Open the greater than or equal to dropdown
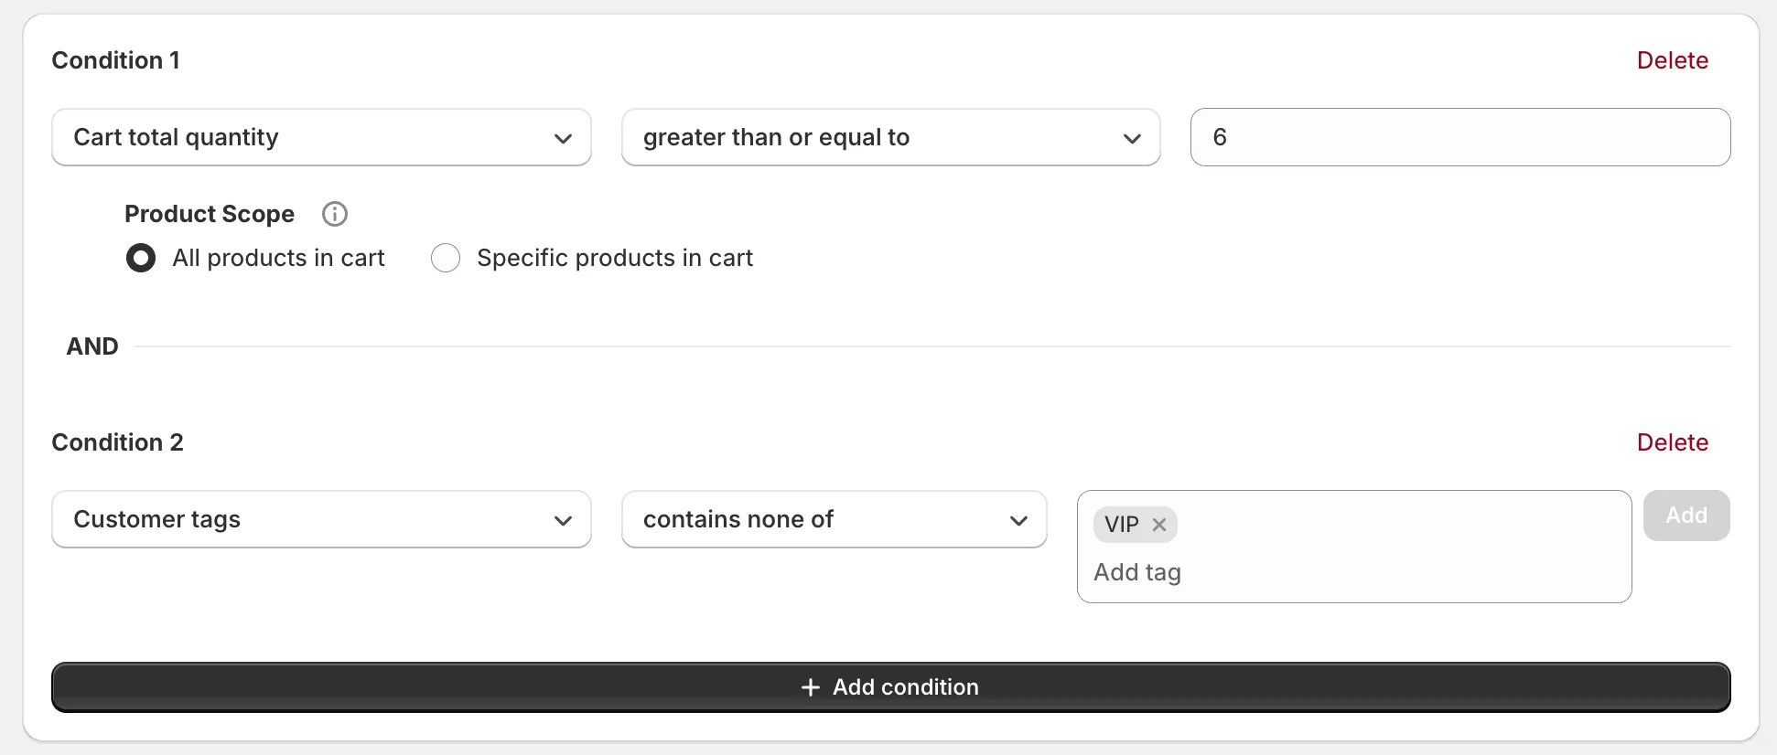 tap(889, 137)
